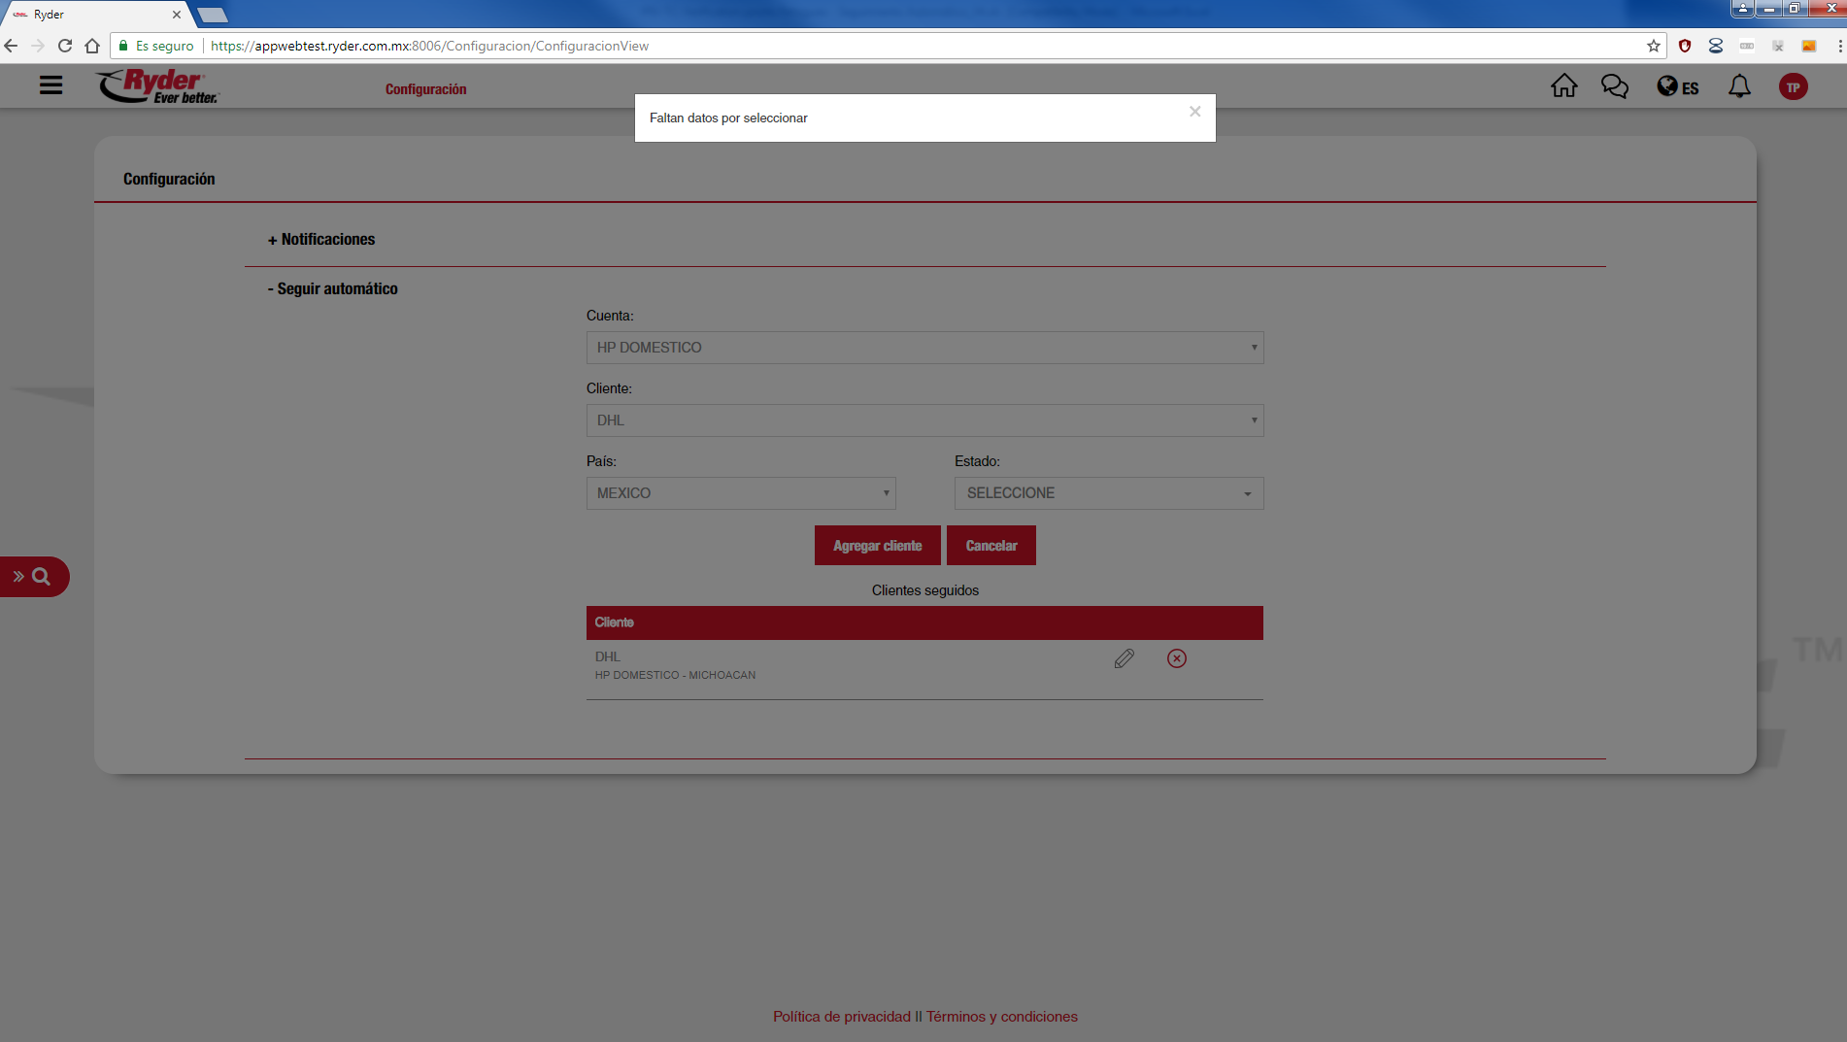
Task: Bookmark this page with star icon
Action: pos(1653,46)
